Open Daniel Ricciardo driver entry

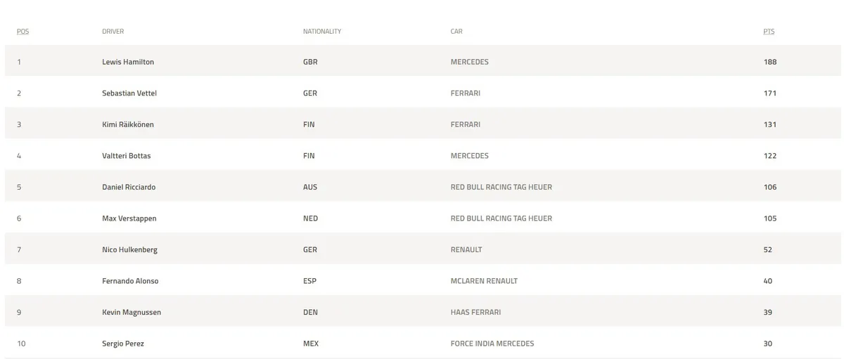(x=129, y=188)
